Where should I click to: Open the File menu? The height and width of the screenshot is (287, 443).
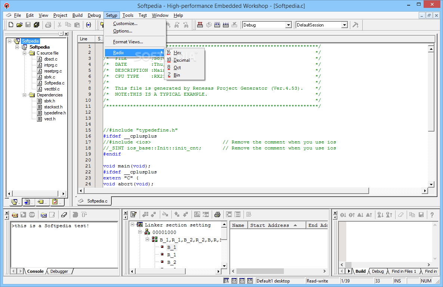click(17, 15)
